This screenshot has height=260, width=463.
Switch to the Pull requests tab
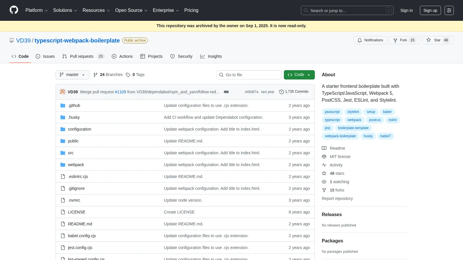tap(83, 56)
